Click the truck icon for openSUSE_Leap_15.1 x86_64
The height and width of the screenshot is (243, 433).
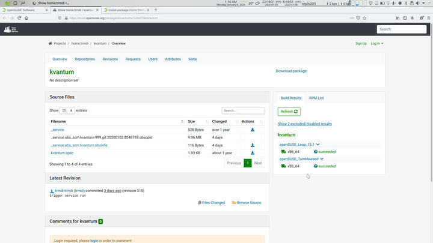pos(283,152)
